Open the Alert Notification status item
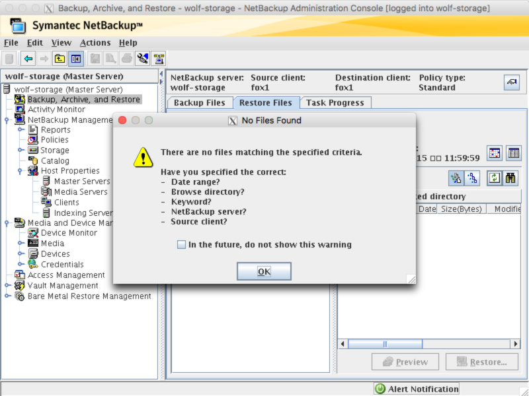Image resolution: width=529 pixels, height=396 pixels. click(416, 389)
